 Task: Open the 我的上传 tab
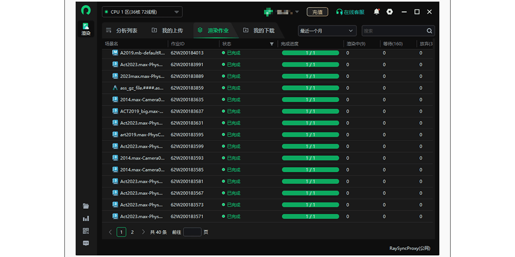167,31
